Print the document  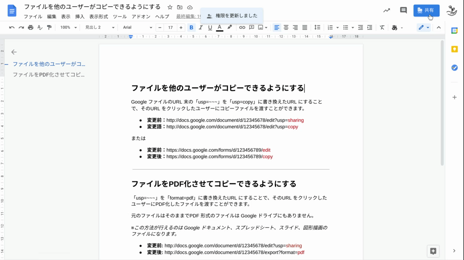30,27
